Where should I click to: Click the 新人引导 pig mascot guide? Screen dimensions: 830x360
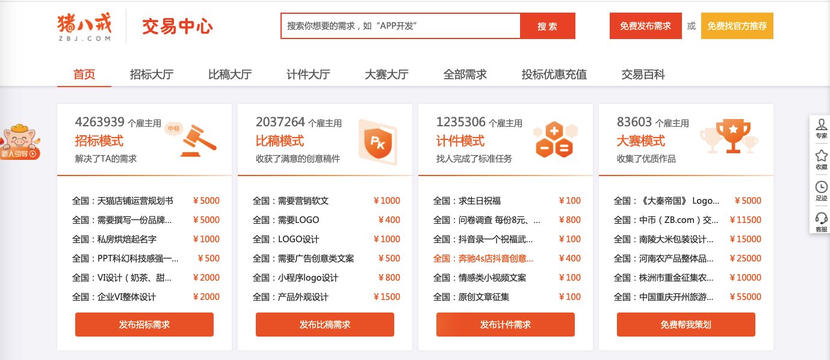[20, 143]
